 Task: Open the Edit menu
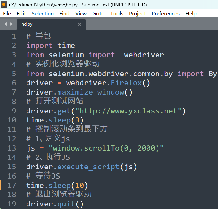21,14
